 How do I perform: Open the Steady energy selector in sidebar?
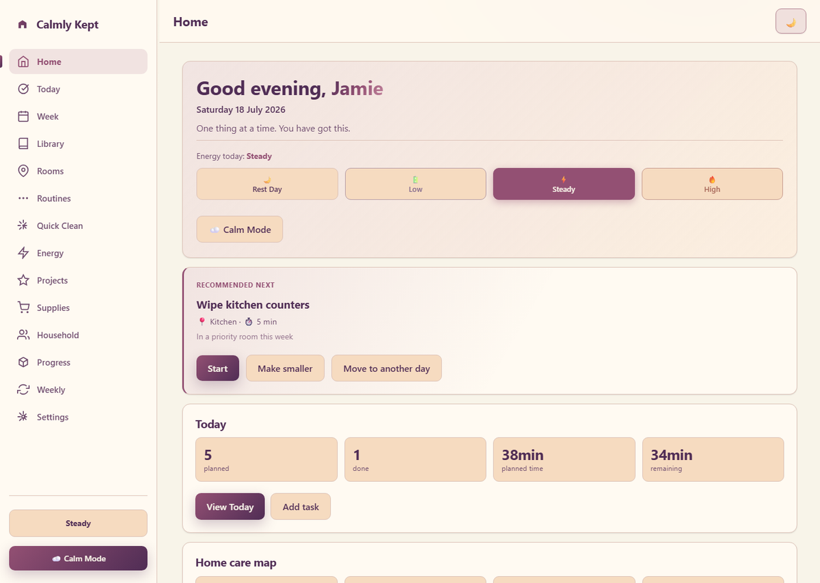78,523
